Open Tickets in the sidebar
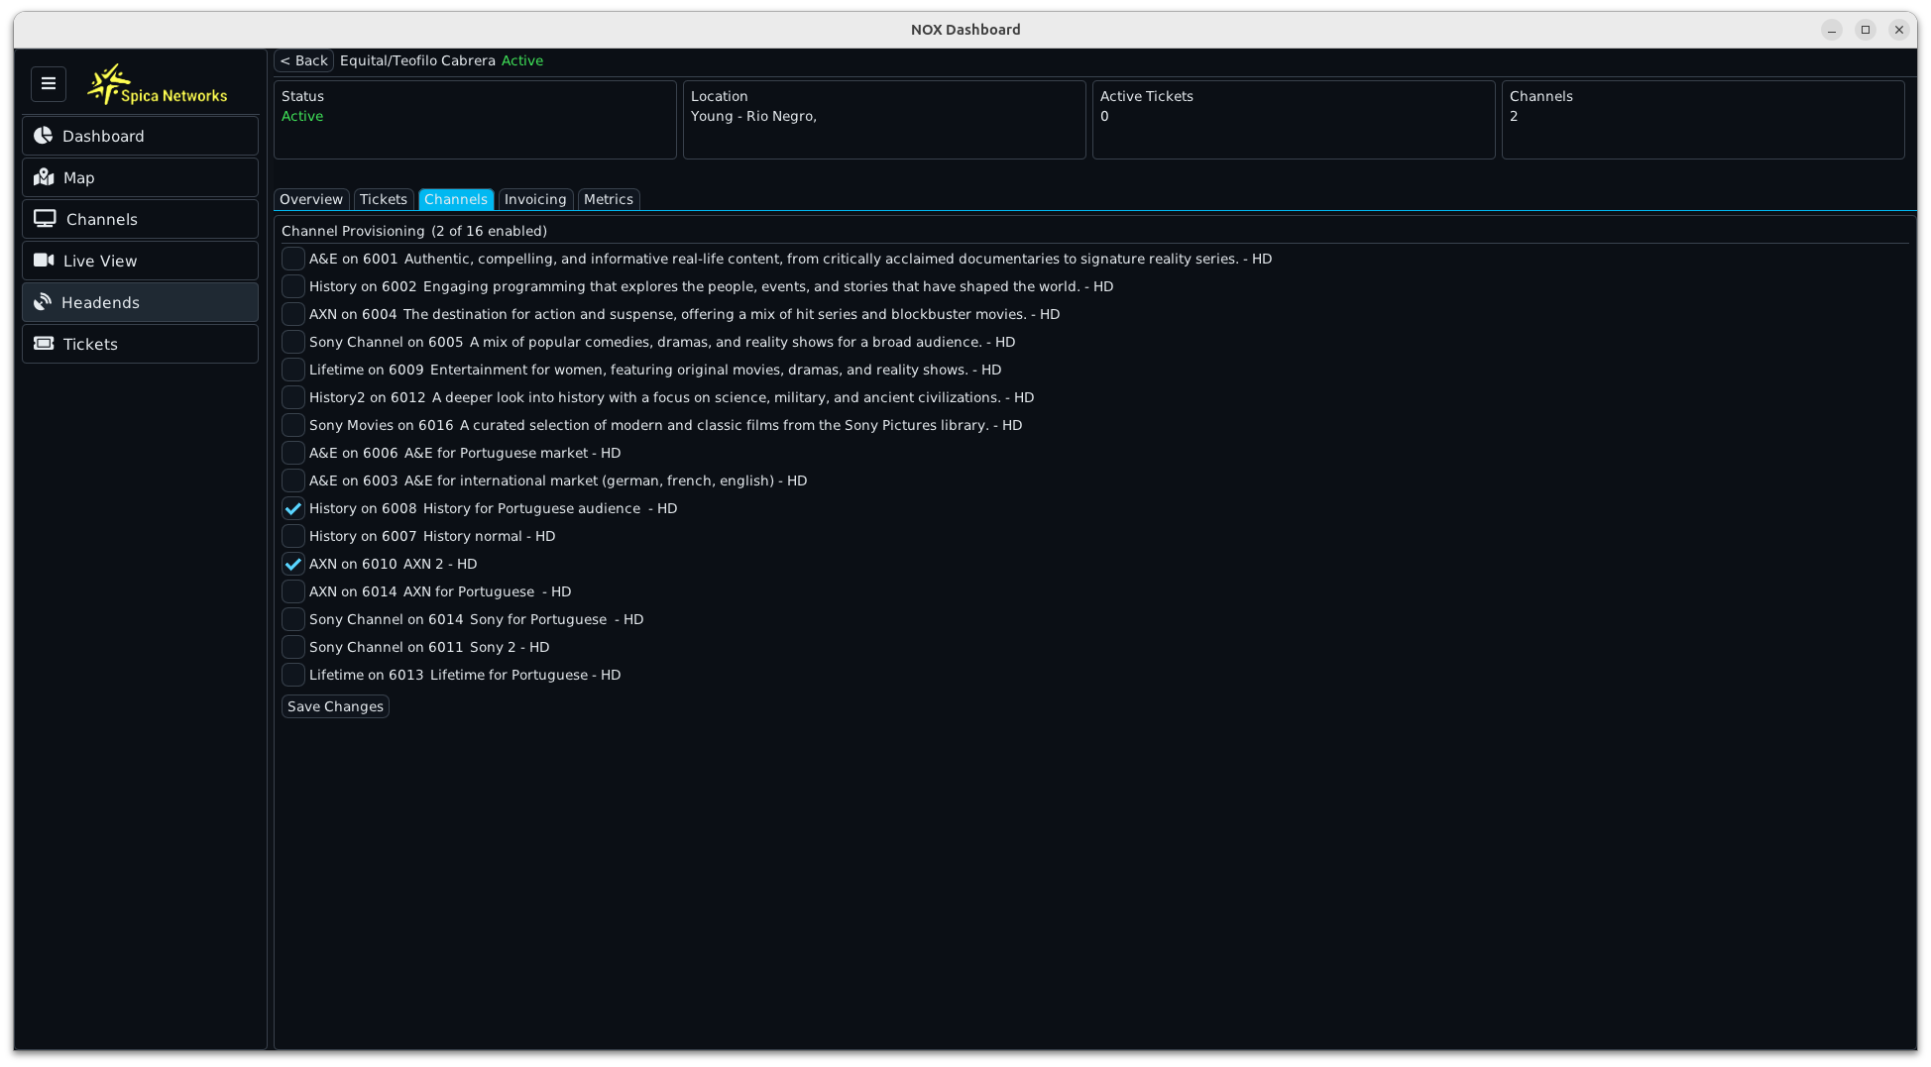The image size is (1931, 1067). tap(140, 344)
